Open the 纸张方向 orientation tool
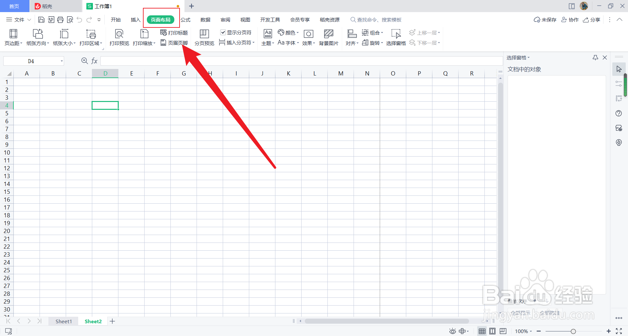This screenshot has height=336, width=628. coord(38,37)
